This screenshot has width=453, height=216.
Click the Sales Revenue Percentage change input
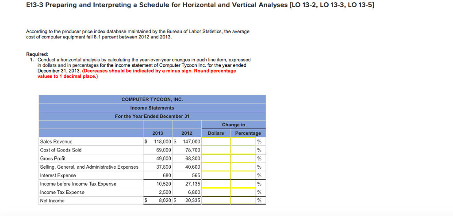[243, 142]
